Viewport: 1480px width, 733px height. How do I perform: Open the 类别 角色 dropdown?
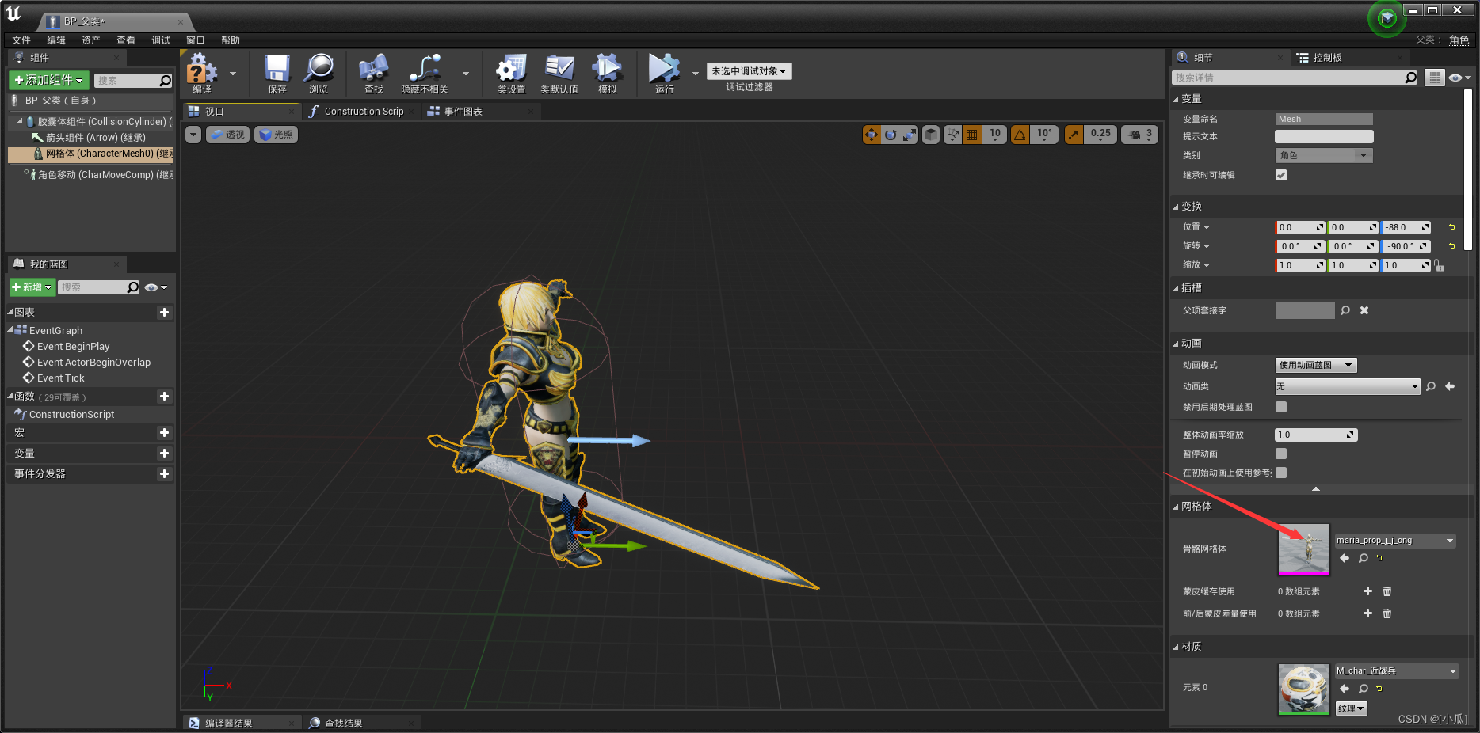coord(1323,155)
